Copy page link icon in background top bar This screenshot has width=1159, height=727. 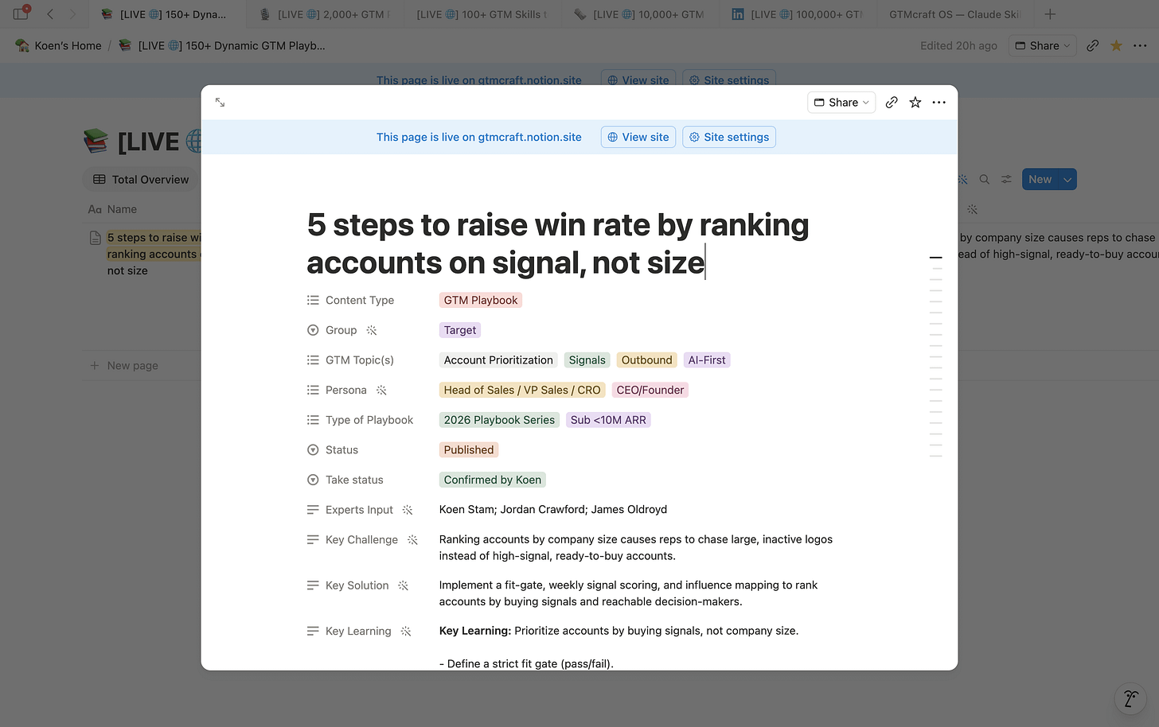pos(1093,46)
